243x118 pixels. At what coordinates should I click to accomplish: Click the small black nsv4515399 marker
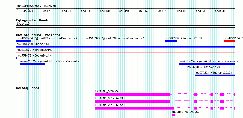[84, 41]
